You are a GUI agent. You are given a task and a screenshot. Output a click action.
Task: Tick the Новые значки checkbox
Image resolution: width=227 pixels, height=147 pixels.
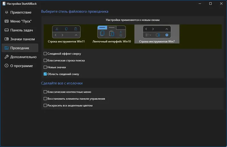pyautogui.click(x=45, y=67)
